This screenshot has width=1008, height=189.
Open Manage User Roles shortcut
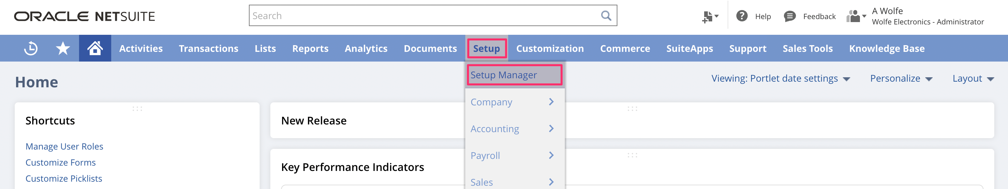pos(64,147)
